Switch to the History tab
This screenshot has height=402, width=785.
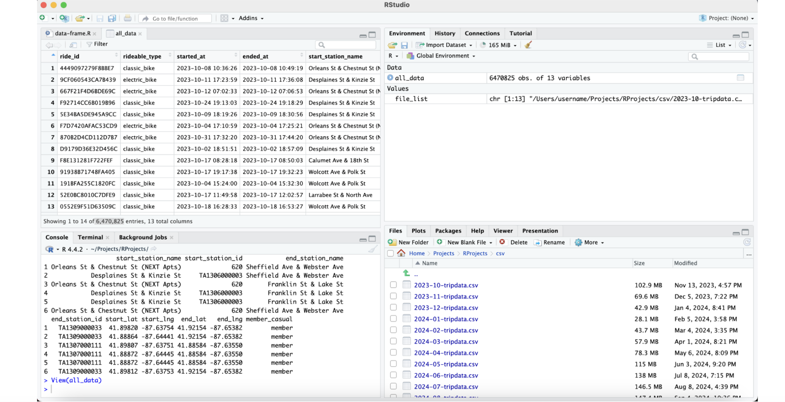[x=445, y=33]
